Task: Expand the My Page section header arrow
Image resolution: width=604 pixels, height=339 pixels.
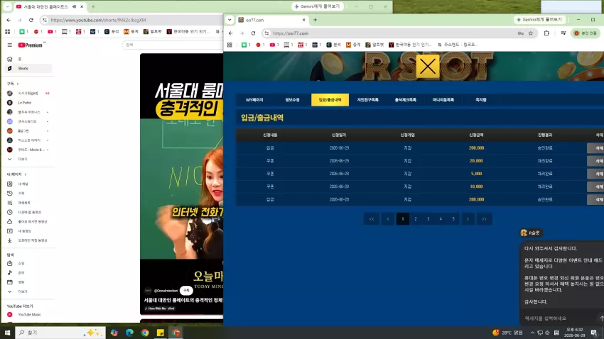Action: pos(26,174)
